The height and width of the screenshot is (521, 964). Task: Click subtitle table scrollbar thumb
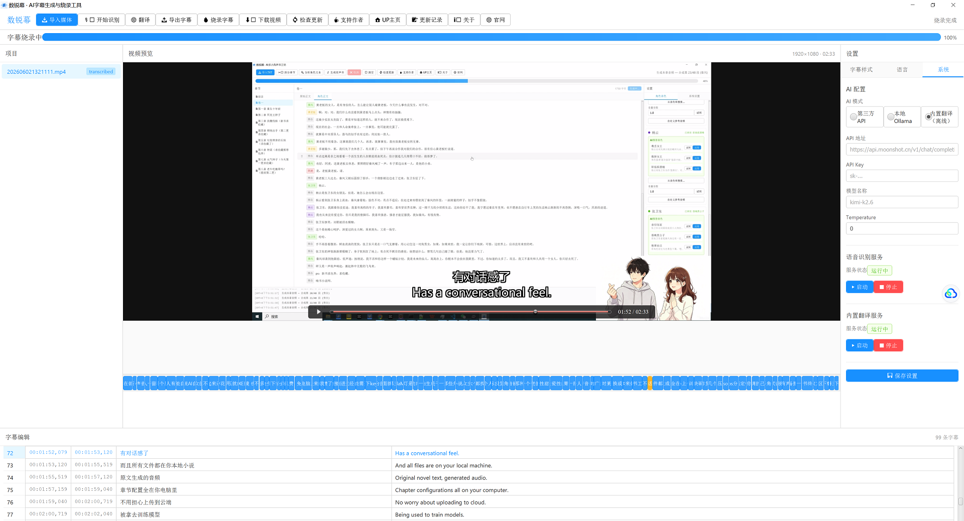[x=960, y=501]
